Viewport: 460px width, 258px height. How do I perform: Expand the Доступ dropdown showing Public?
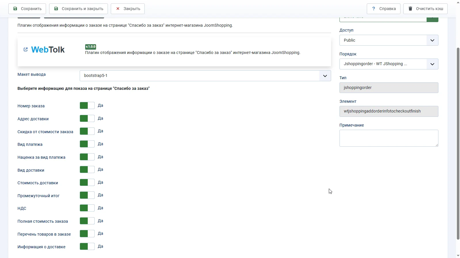pyautogui.click(x=388, y=40)
